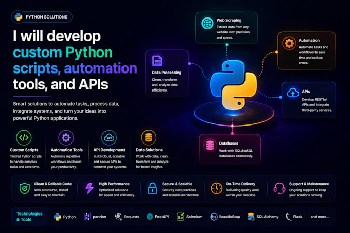The height and width of the screenshot is (233, 350).
Task: Click the pink headset support icon
Action: click(279, 188)
